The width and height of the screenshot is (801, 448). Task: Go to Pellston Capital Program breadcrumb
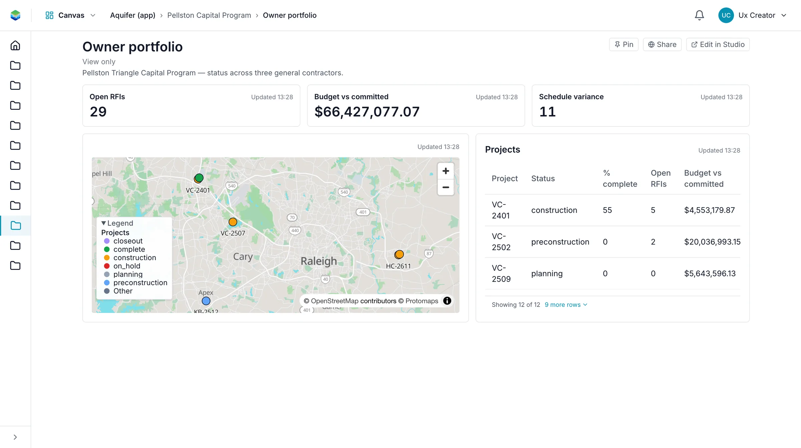(x=209, y=15)
